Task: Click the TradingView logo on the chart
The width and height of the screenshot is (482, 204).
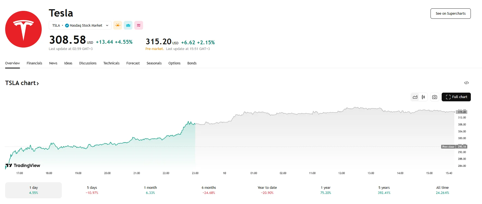Action: point(23,165)
